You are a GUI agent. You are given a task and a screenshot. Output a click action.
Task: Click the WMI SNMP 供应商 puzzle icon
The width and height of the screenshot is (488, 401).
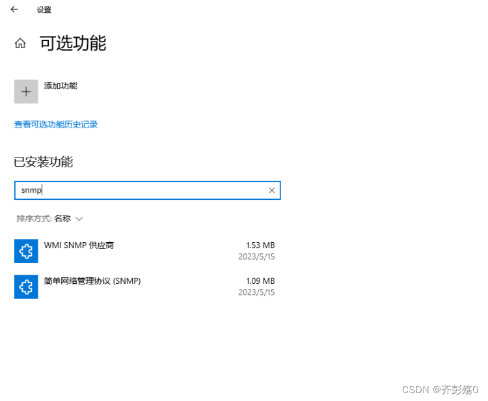pyautogui.click(x=26, y=251)
